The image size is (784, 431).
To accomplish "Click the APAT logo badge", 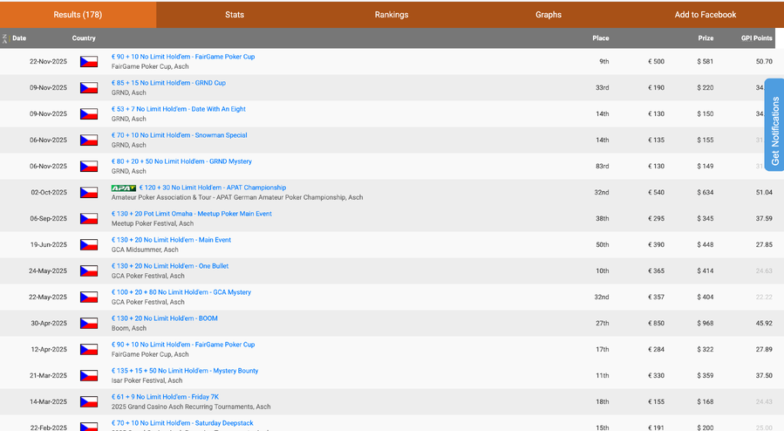I will click(123, 188).
